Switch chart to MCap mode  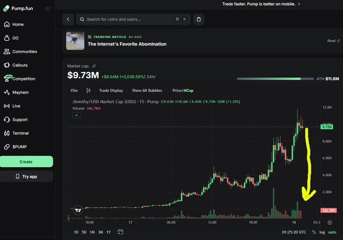(188, 91)
